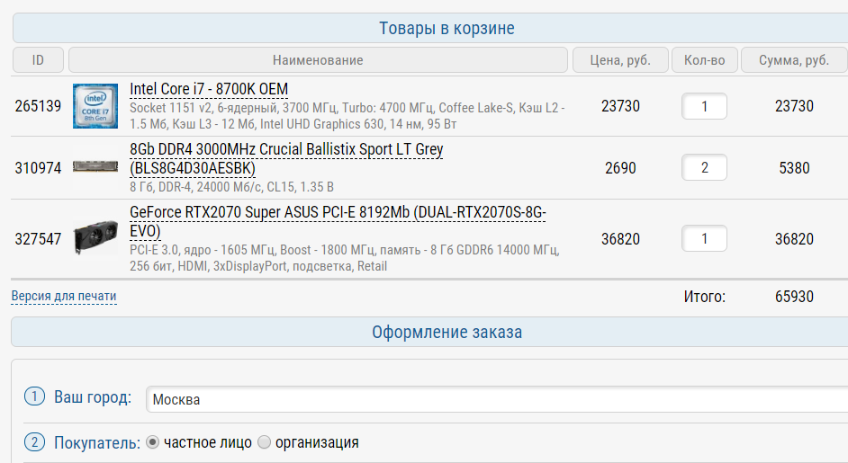Edit quantity field for GeForce RTX2070

704,239
